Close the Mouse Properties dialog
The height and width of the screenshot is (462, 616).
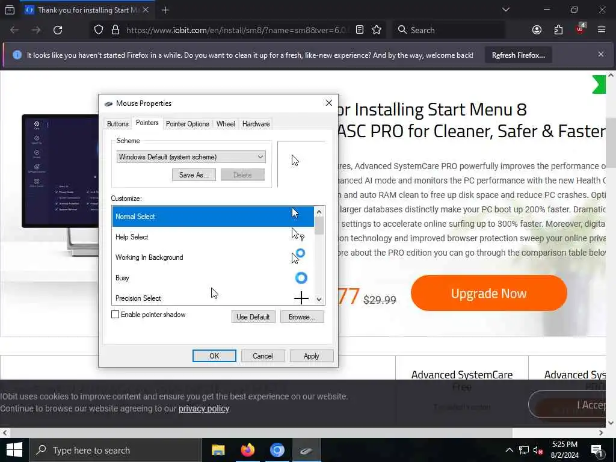[x=329, y=103]
